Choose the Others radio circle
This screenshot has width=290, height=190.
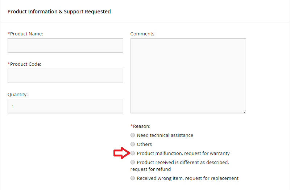tap(133, 144)
